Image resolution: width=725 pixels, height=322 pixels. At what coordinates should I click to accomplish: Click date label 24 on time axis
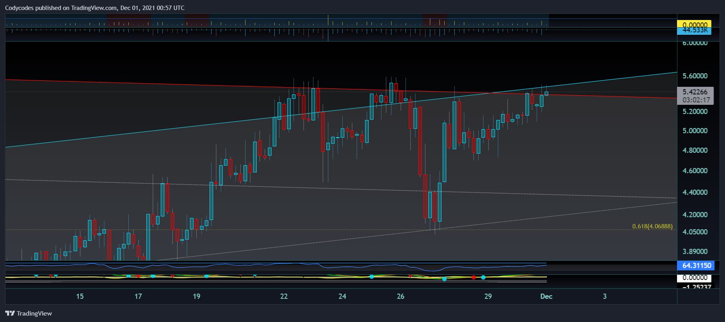tap(342, 296)
